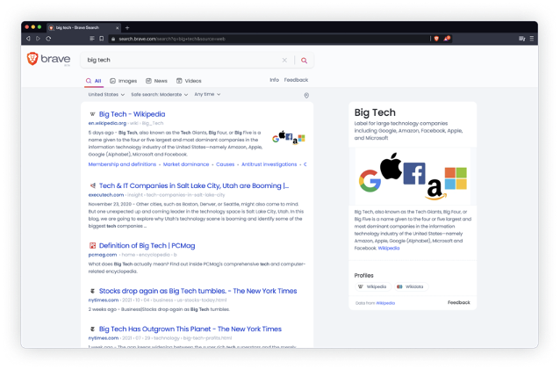Click executech.com URL text

tap(106, 195)
